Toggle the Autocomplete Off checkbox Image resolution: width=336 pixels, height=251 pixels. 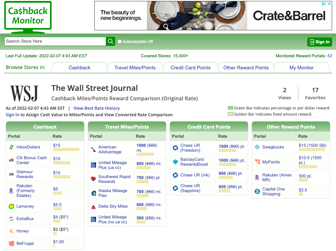[x=120, y=42]
